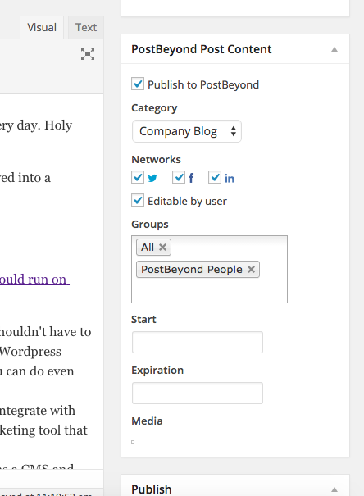Click the 'Editable by user' label text

(187, 201)
